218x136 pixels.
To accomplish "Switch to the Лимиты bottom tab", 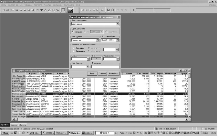I will pos(23,125).
